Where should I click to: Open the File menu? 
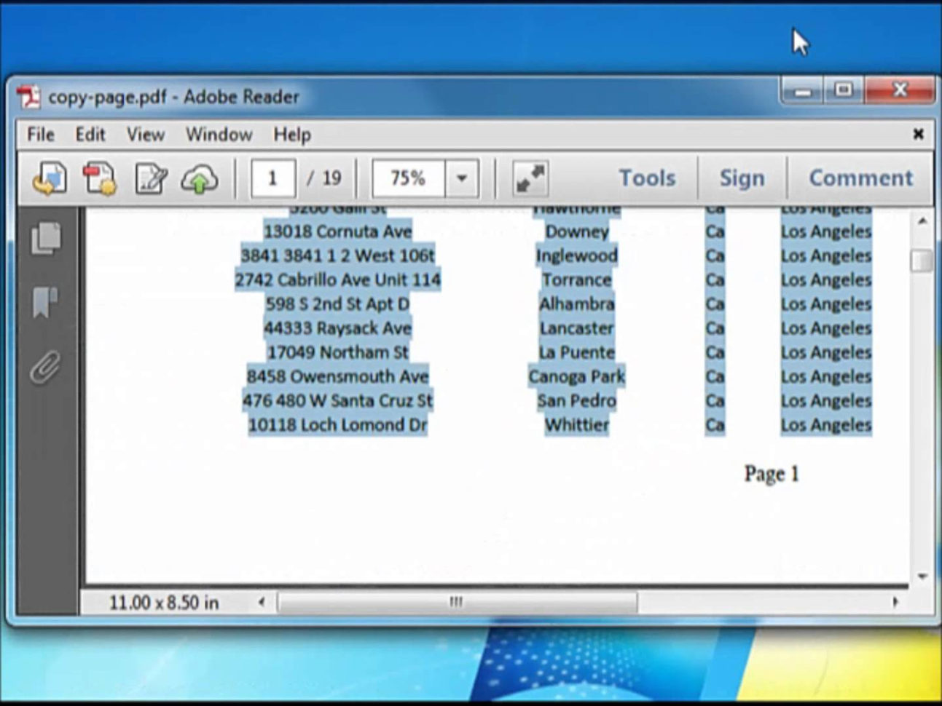pos(39,135)
